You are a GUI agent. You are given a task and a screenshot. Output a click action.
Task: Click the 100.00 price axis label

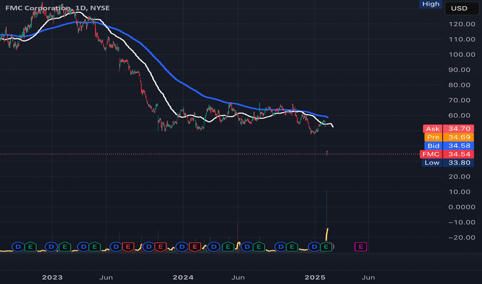click(x=462, y=54)
